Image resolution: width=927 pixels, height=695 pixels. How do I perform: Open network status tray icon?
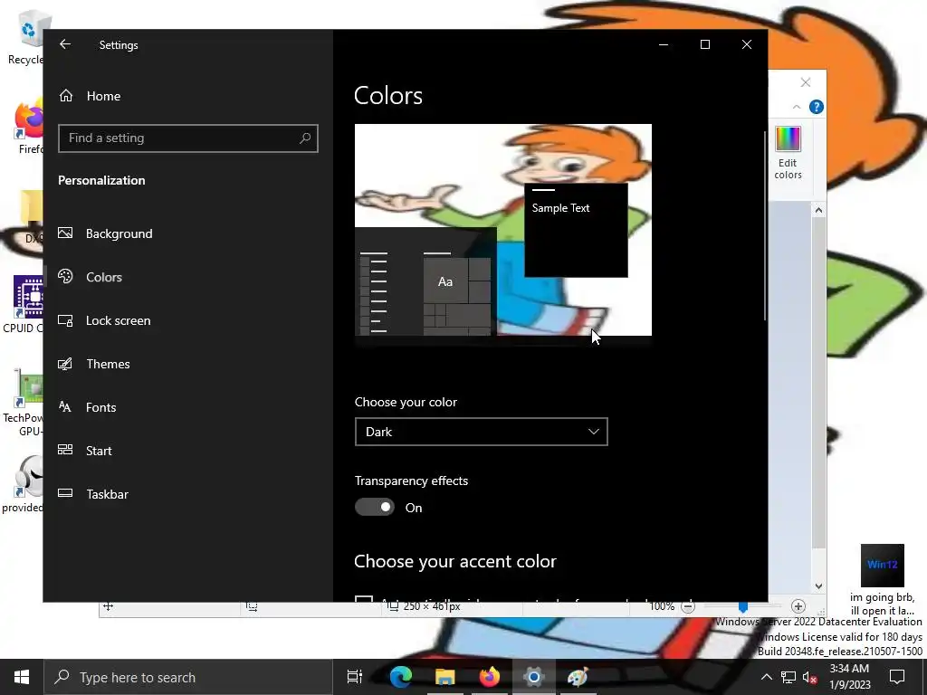[788, 677]
